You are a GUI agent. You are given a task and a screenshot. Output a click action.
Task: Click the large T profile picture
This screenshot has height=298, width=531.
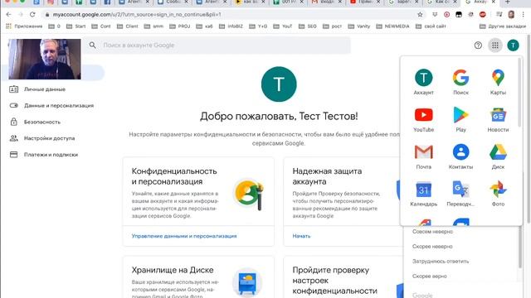coord(279,84)
